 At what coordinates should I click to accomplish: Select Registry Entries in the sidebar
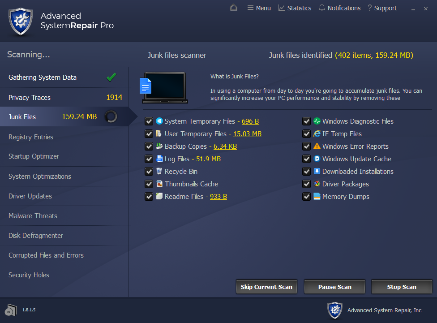[31, 137]
